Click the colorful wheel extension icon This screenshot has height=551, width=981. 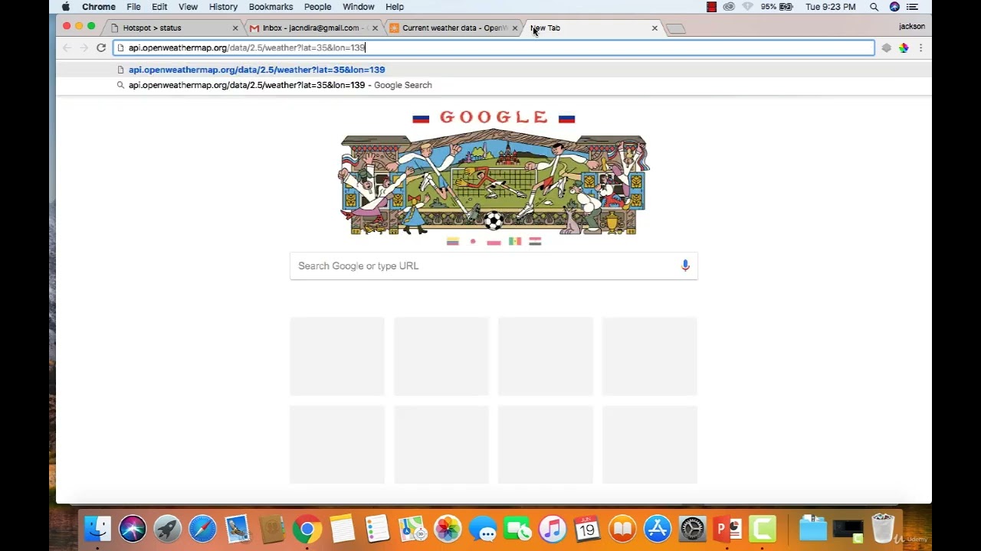click(x=904, y=47)
